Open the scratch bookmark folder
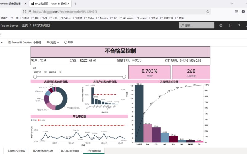Screen dimensions: 247x154 [x=141, y=18]
